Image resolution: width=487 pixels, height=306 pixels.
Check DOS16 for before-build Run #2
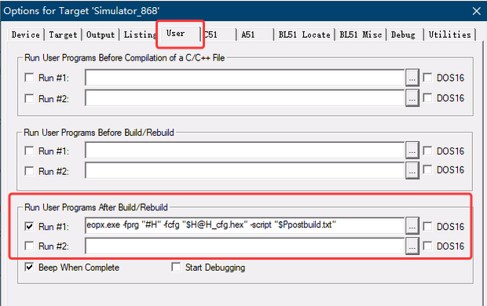pyautogui.click(x=427, y=169)
